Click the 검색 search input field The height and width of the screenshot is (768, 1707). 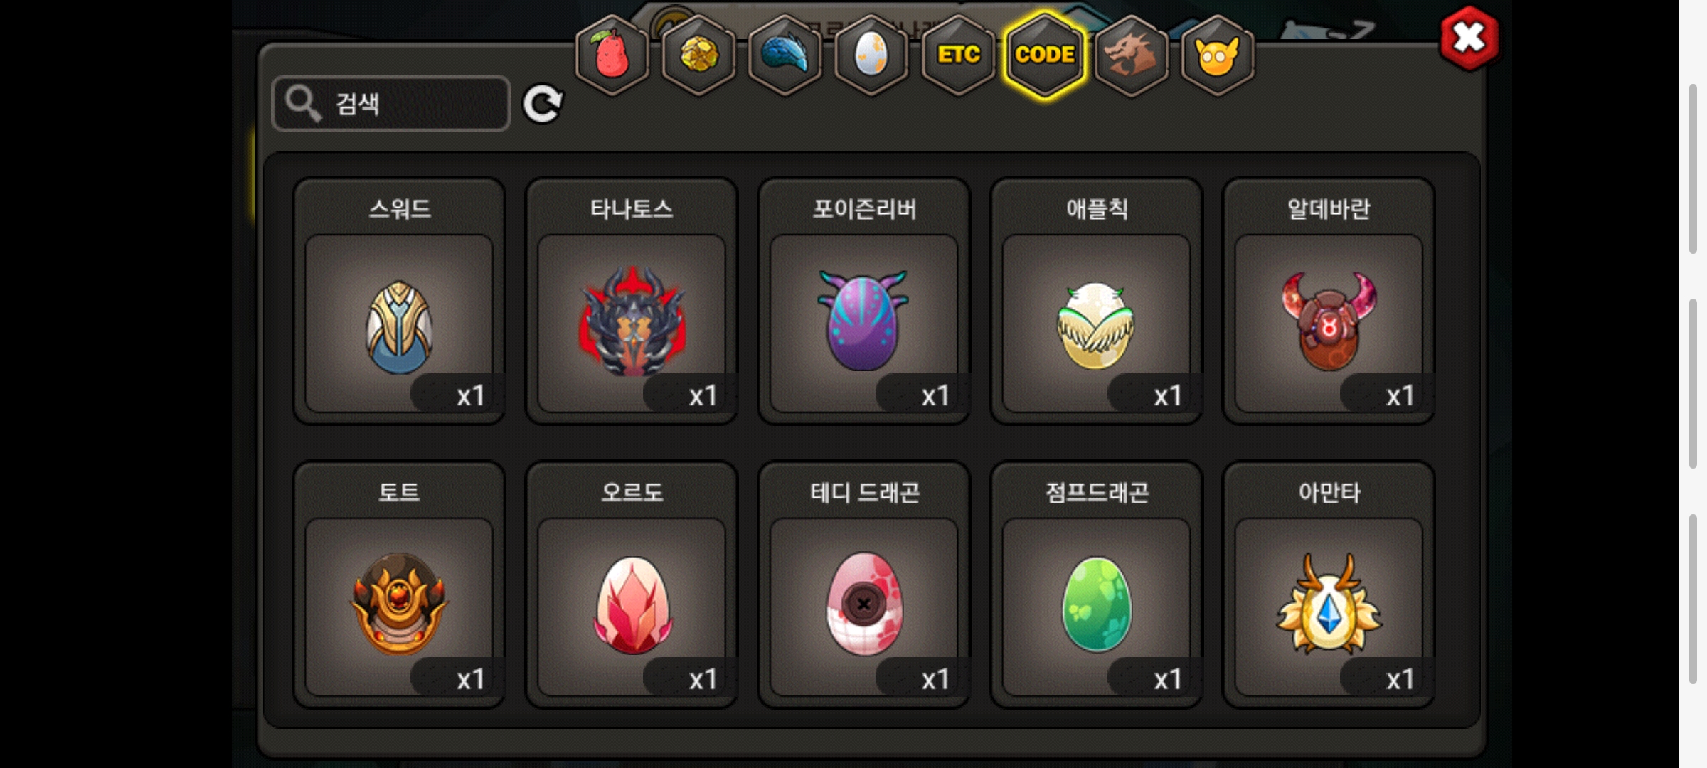(391, 104)
